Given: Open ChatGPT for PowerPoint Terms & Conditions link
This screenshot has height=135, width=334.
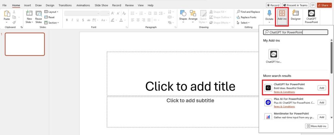Looking at the screenshot, I should [284, 92].
